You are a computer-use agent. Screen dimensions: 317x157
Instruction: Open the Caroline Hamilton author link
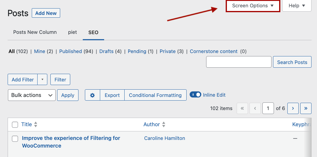pos(165,138)
